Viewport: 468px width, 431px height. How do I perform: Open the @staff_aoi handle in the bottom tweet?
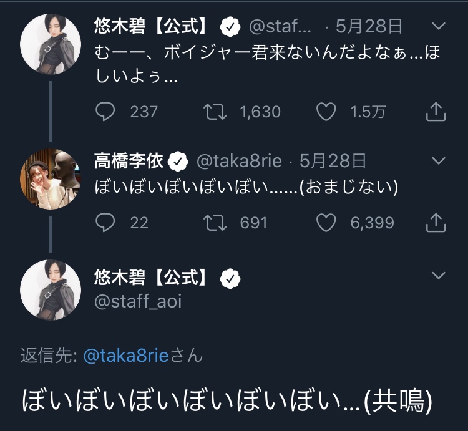(x=138, y=301)
